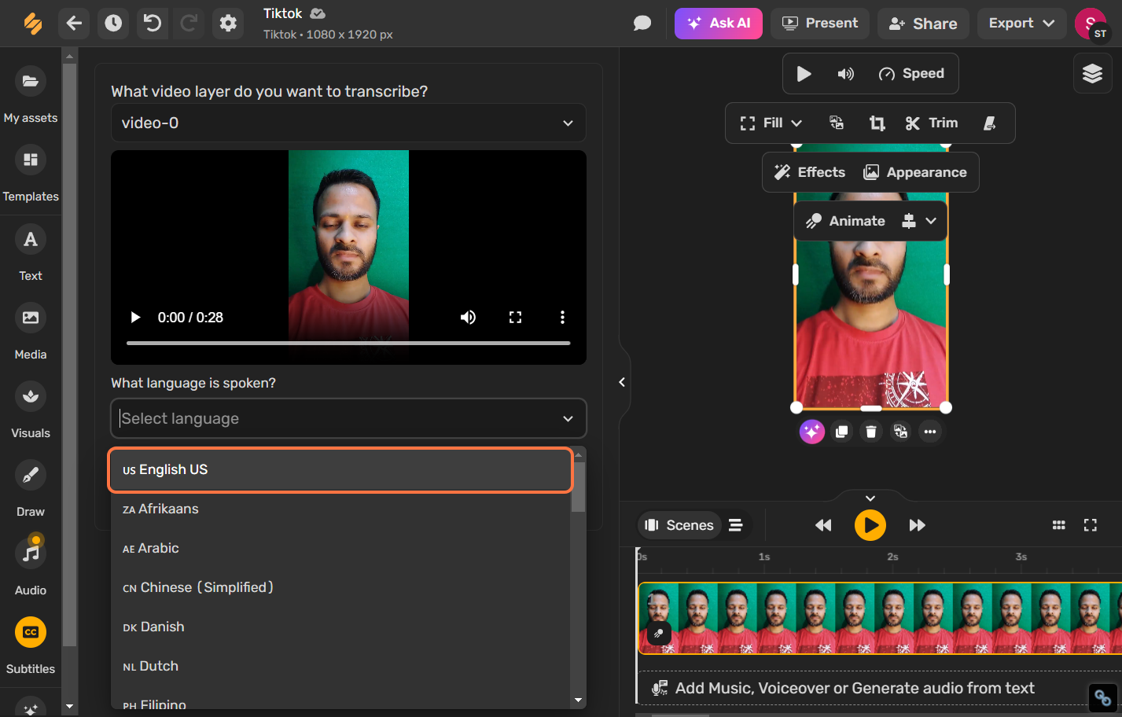
Task: Open the Templates panel
Action: (x=31, y=174)
